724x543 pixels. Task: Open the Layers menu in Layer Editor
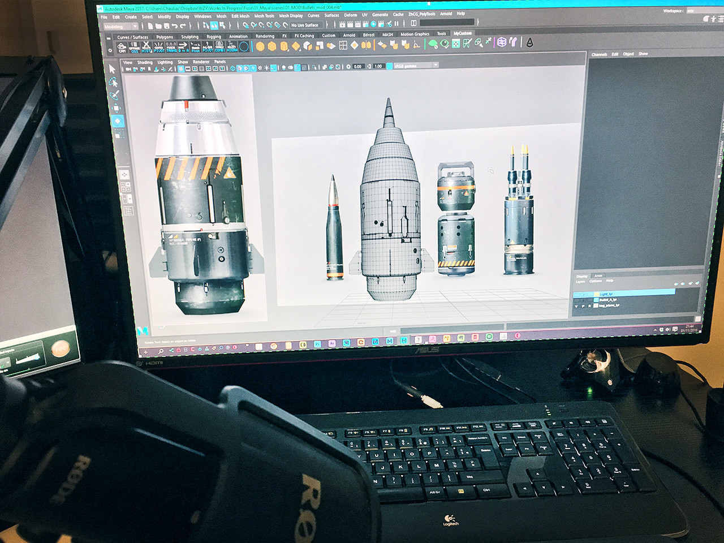[580, 282]
